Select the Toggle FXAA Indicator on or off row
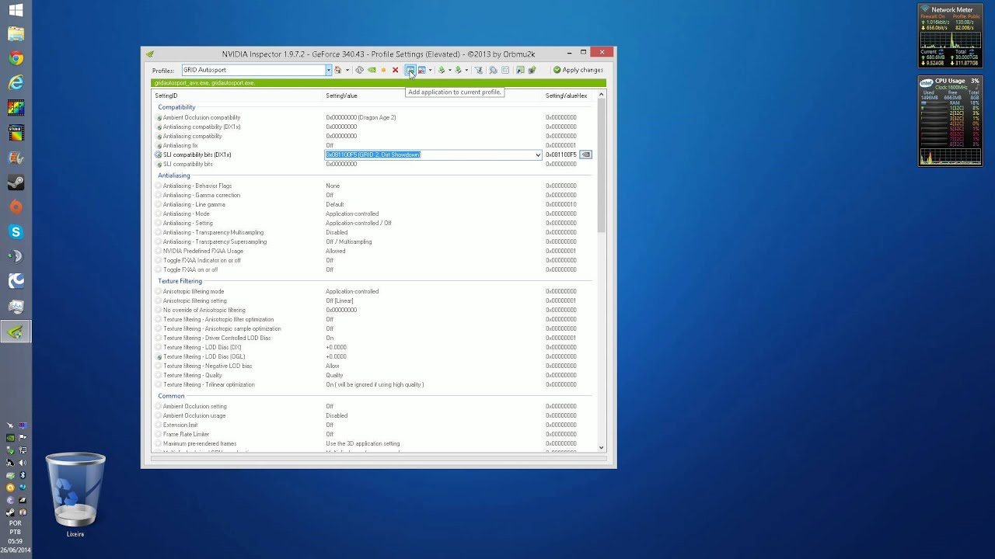Viewport: 995px width, 559px height. [x=374, y=260]
